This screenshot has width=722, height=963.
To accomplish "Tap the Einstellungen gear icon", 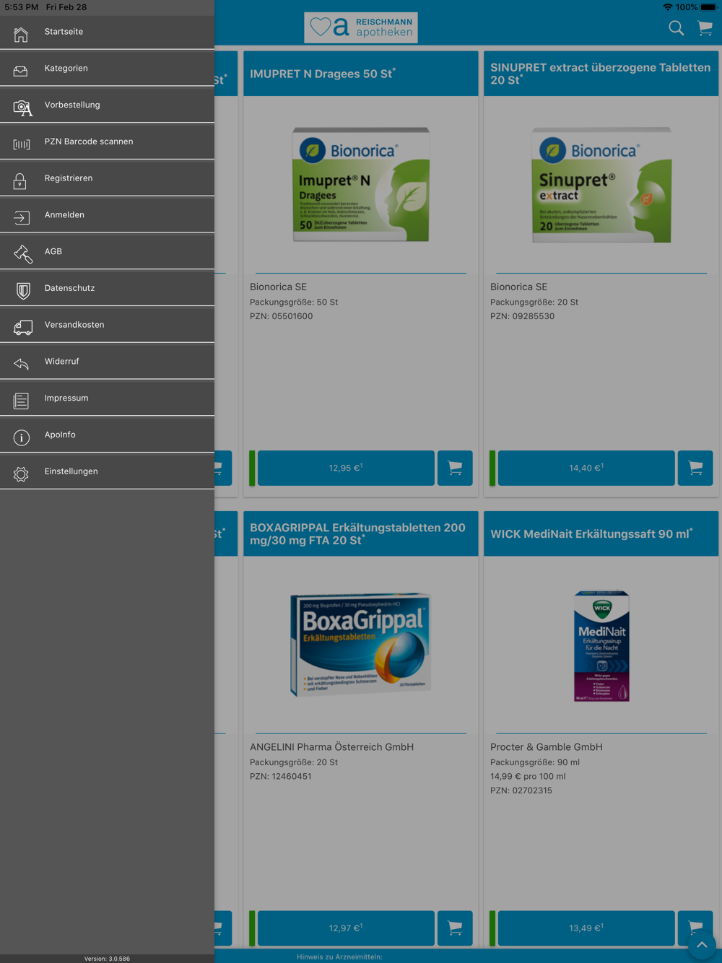I will 21,474.
